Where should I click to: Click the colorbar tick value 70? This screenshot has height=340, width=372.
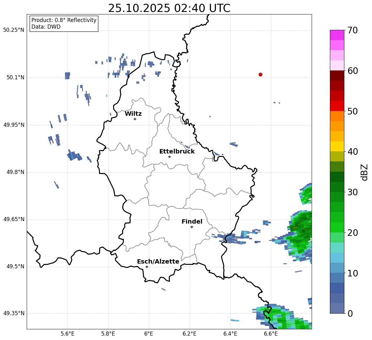[x=353, y=31]
